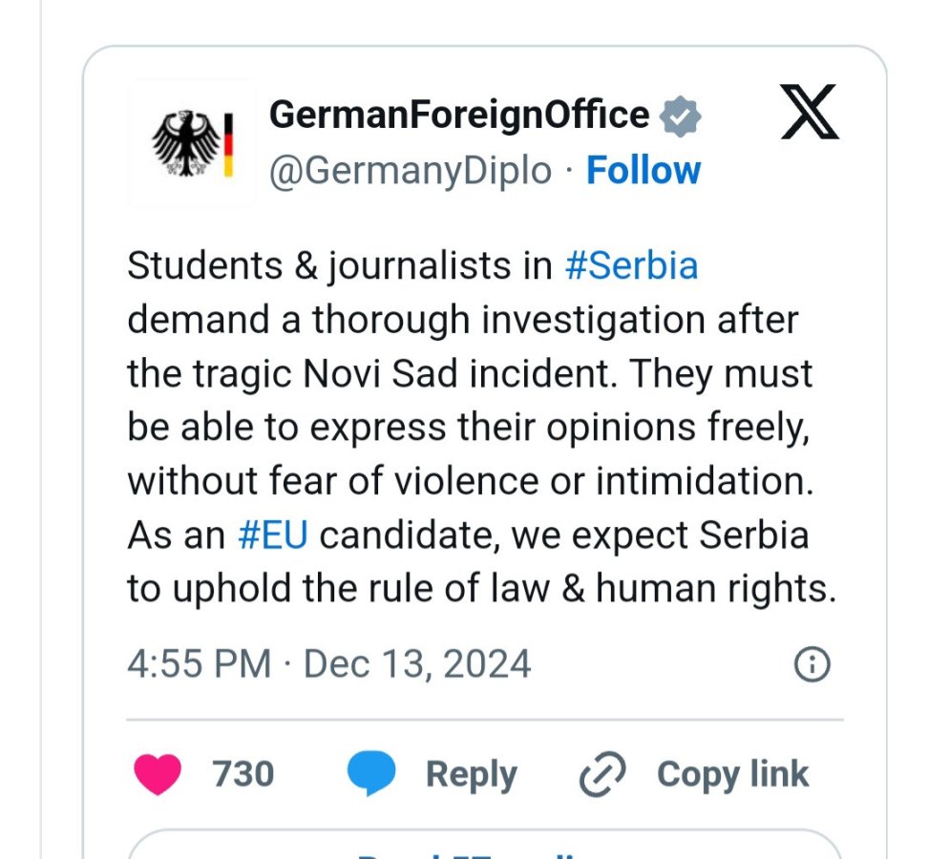Open the #Serbia hashtag
The width and height of the screenshot is (928, 859).
(x=631, y=265)
